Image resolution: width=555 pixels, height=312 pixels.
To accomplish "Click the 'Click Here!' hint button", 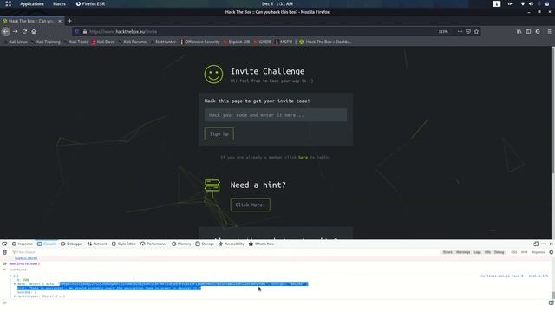I will coord(251,205).
